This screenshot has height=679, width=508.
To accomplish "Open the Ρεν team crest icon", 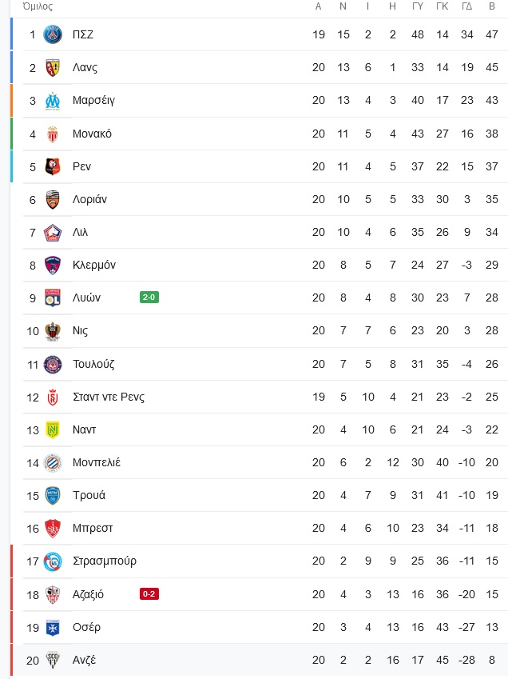I will coord(53,166).
